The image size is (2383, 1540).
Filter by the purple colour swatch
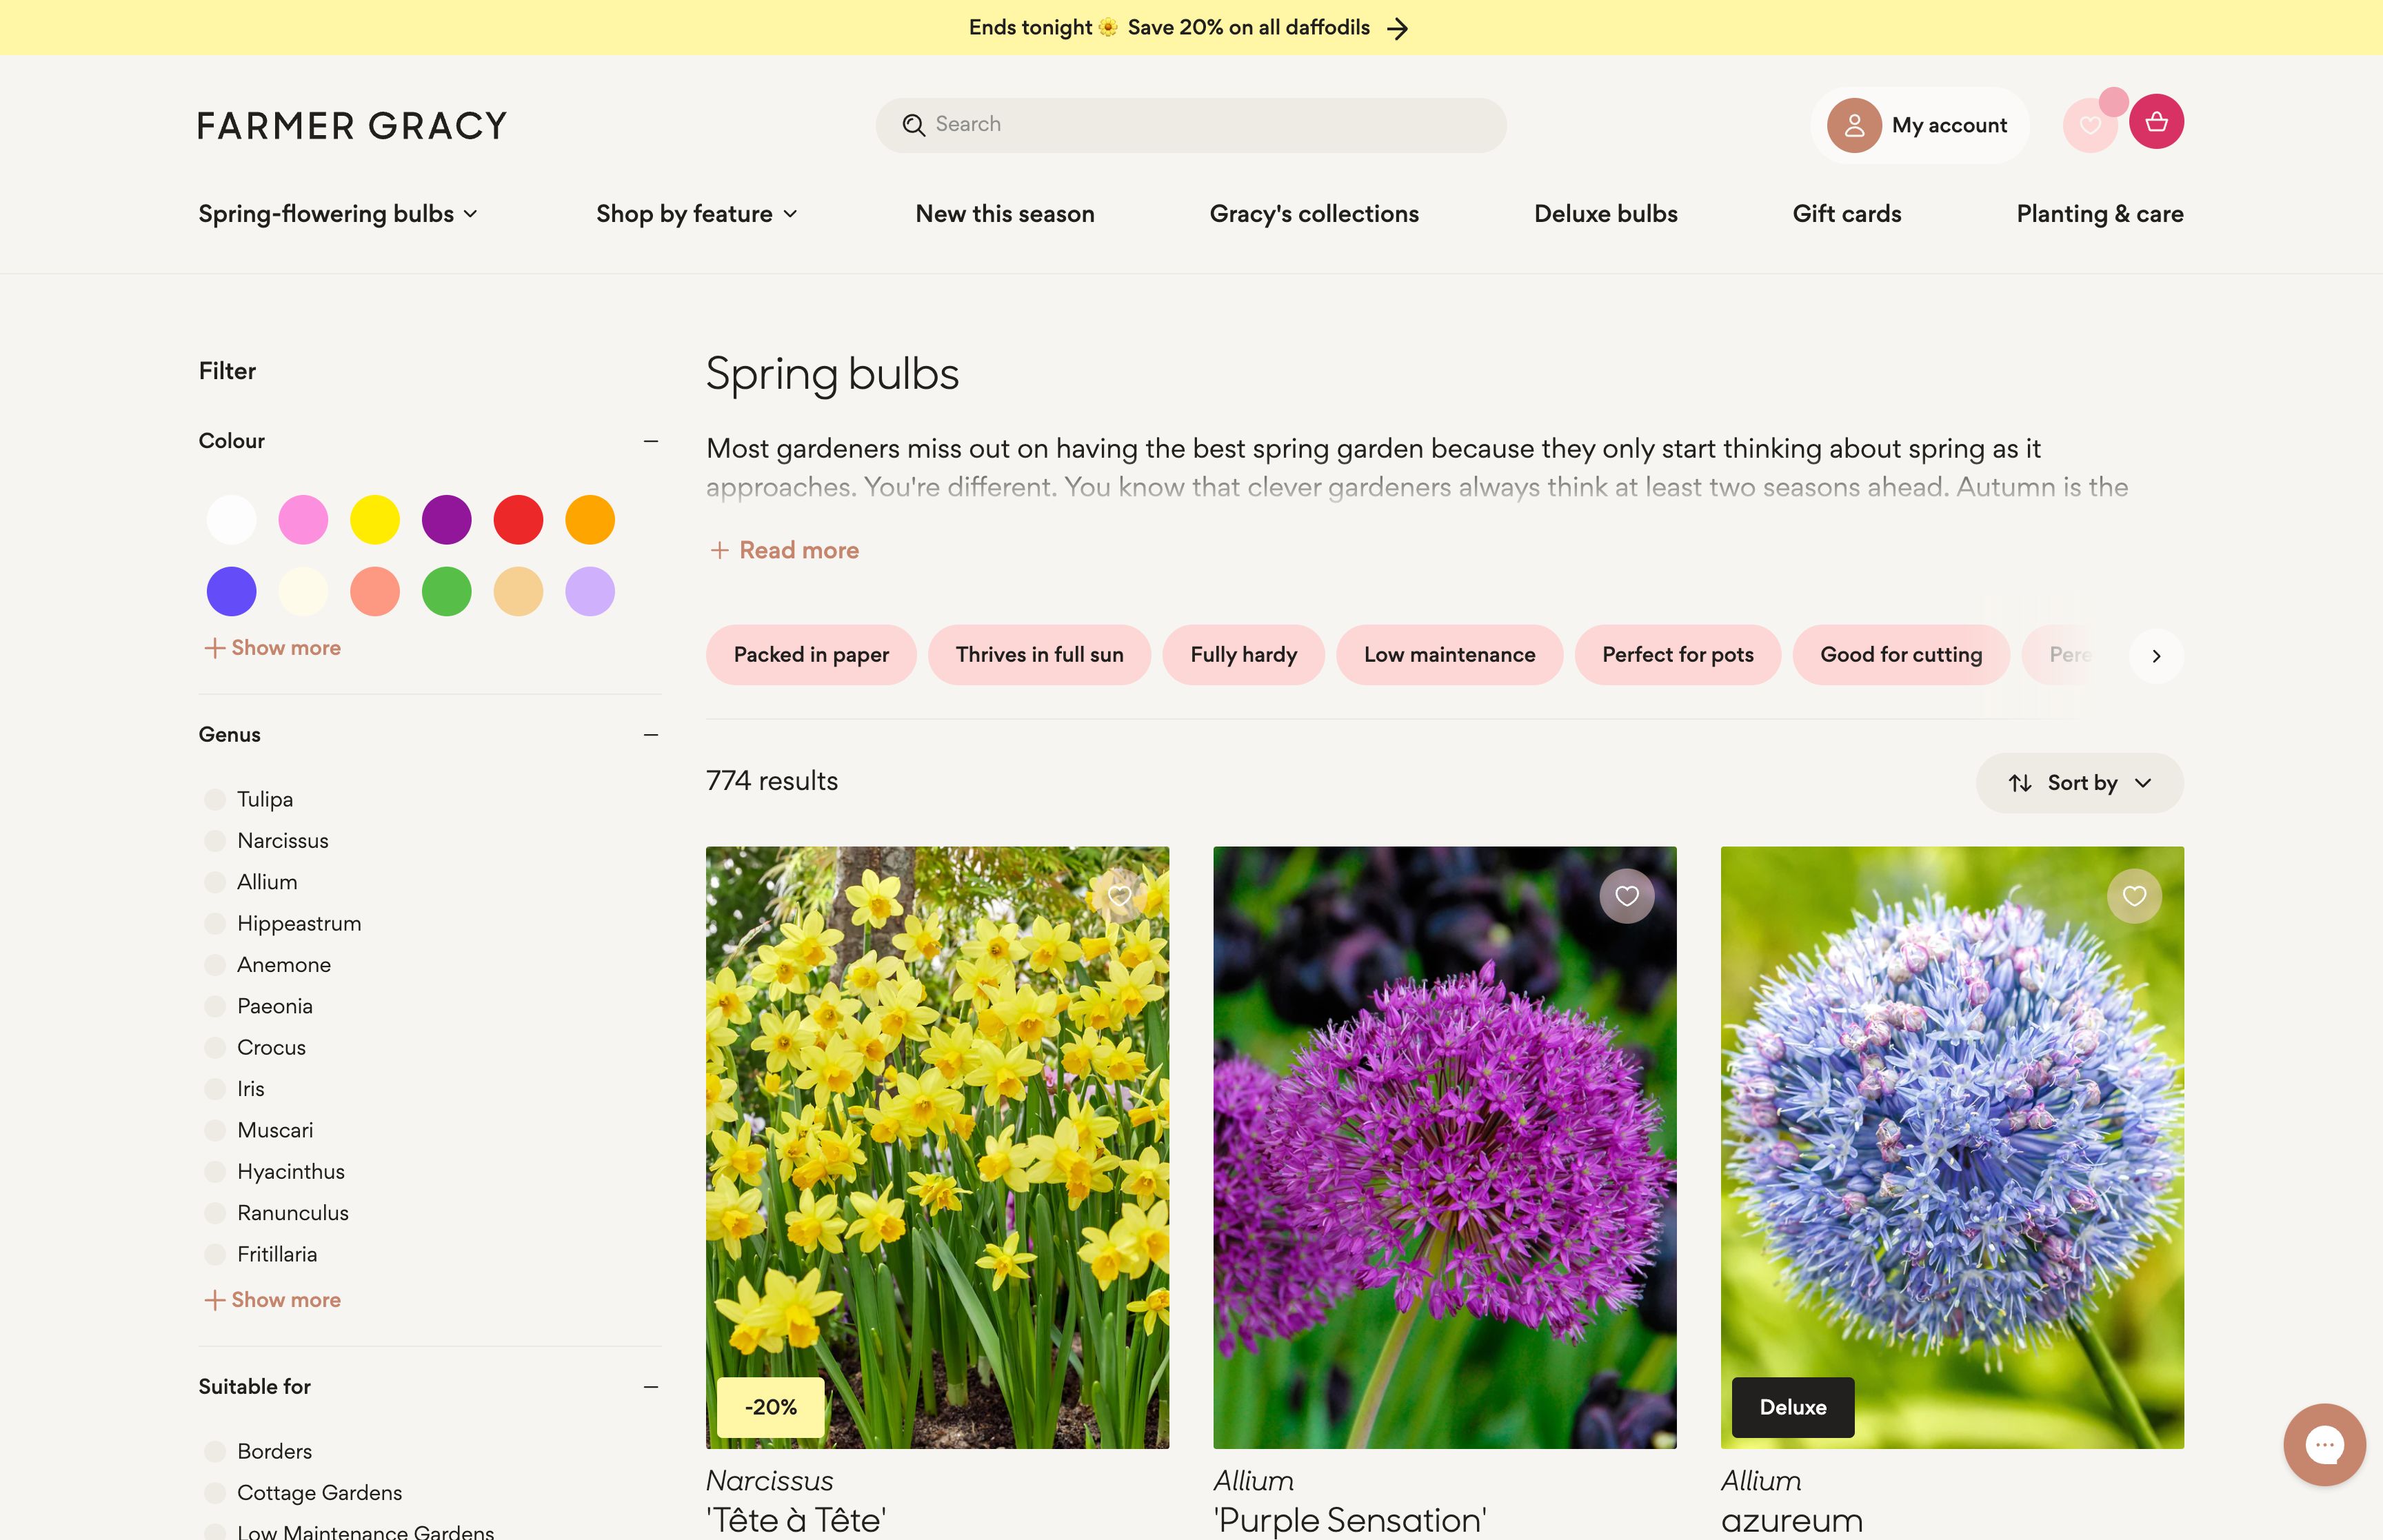446,520
